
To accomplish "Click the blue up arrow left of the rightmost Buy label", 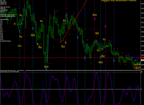I will point(101,57).
